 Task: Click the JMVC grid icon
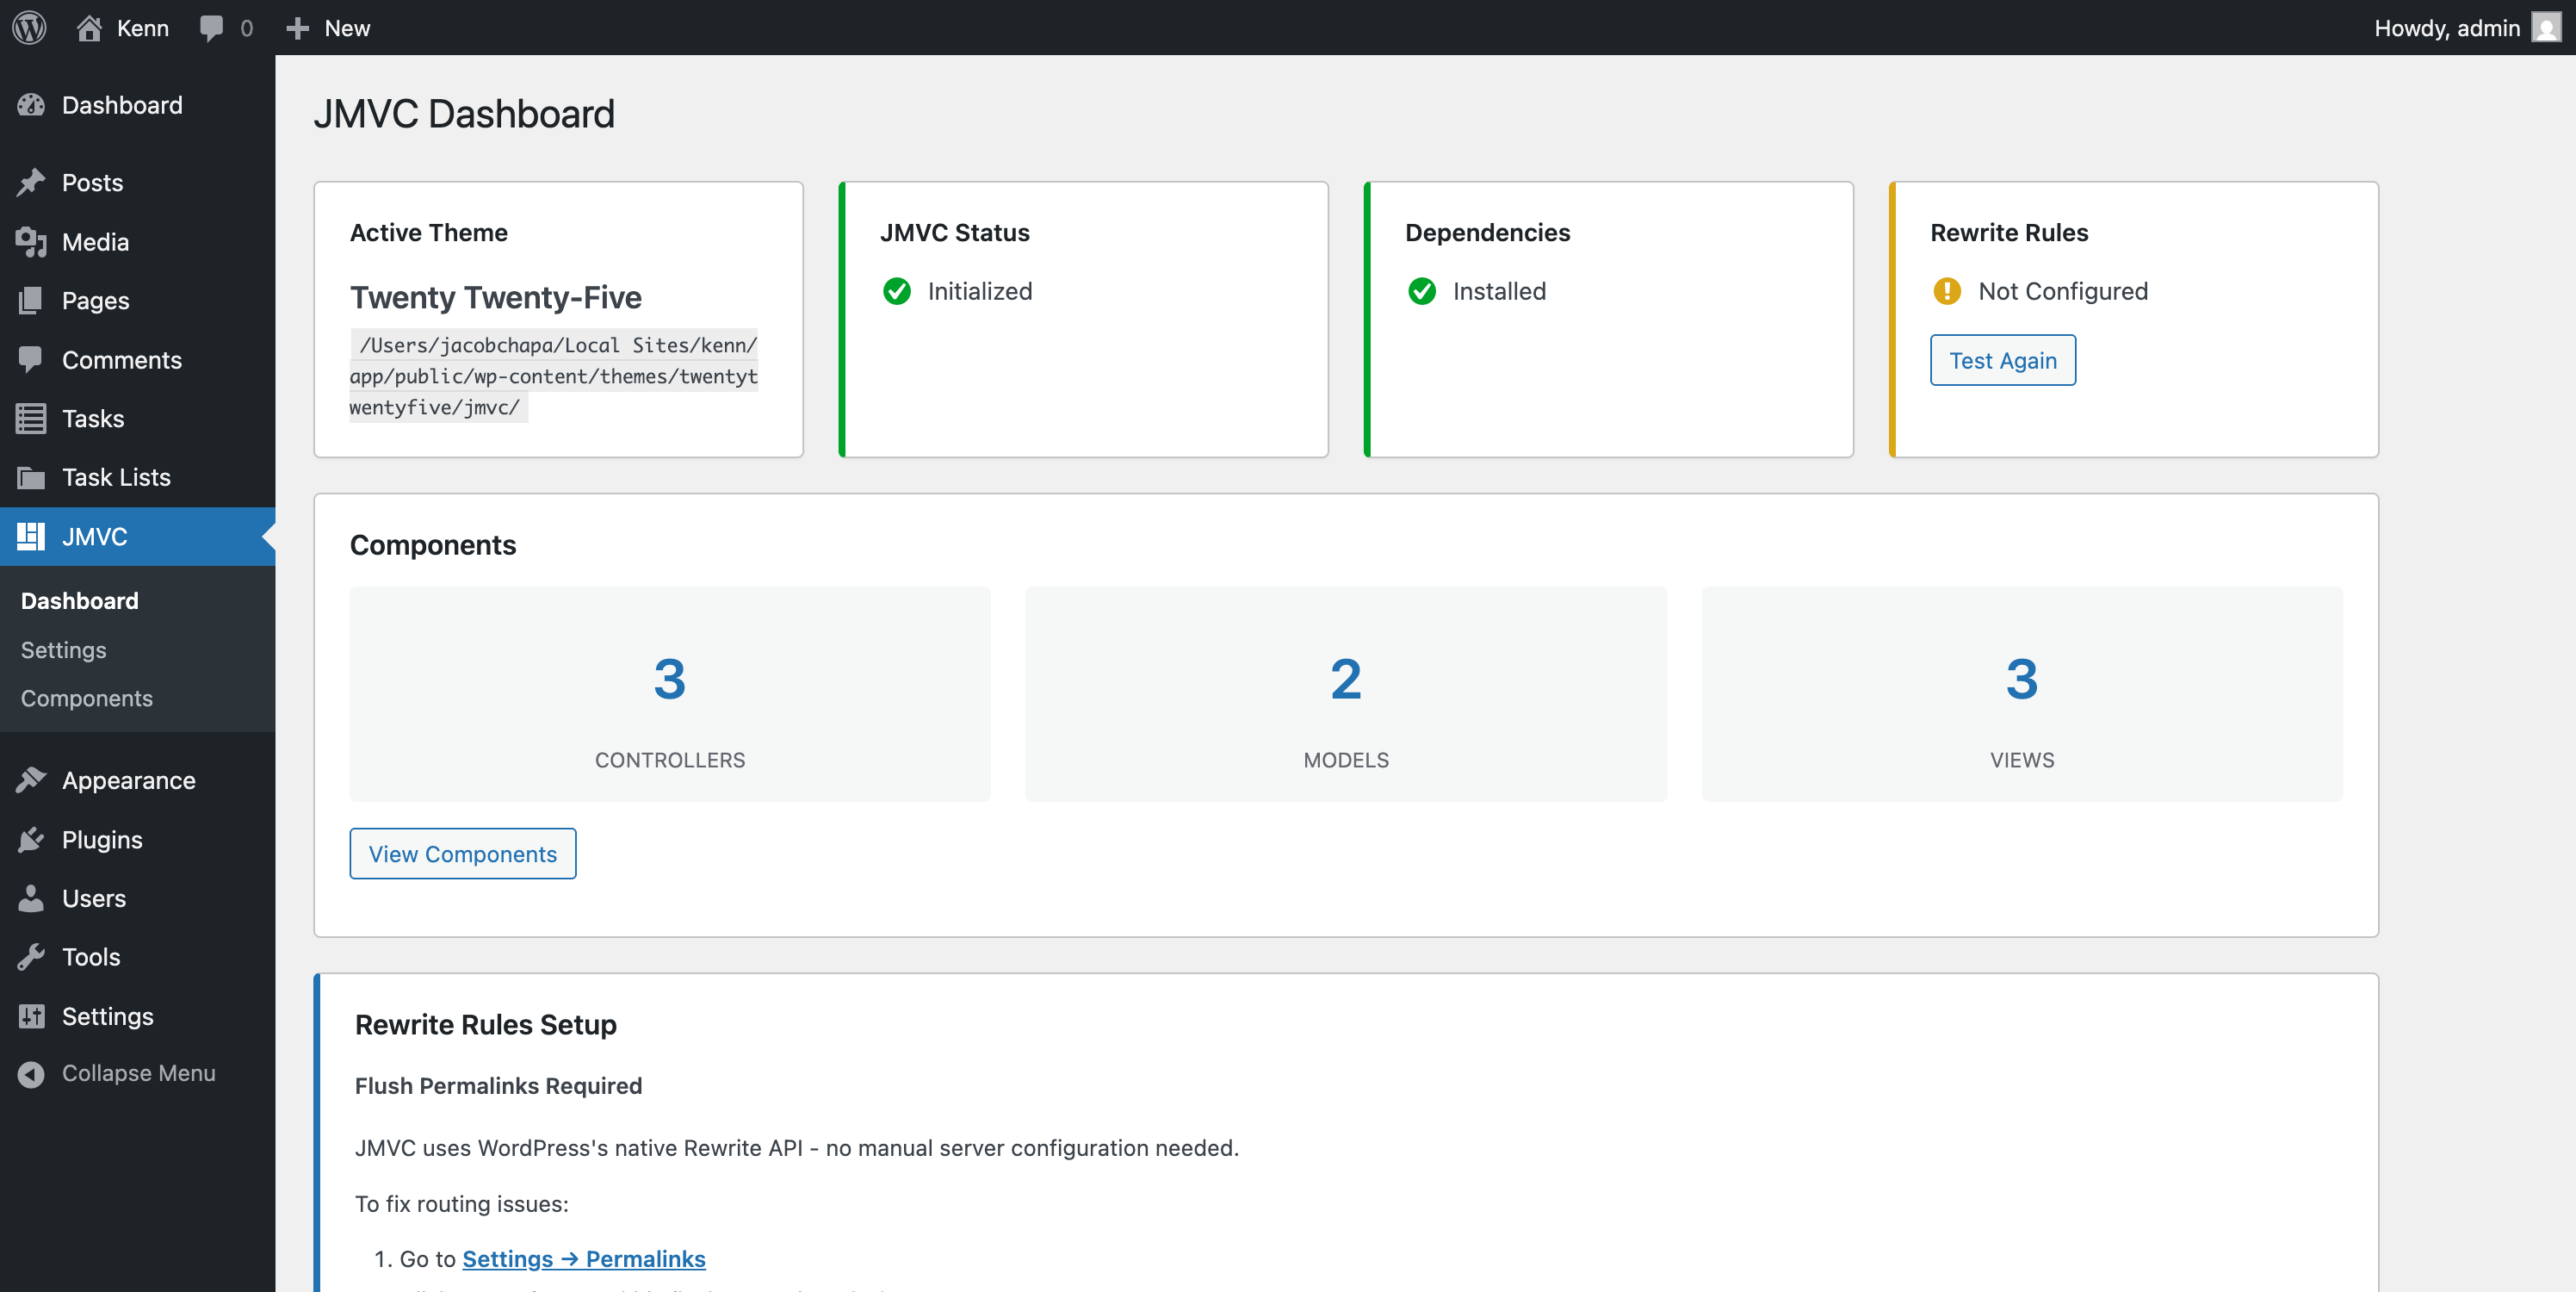point(31,537)
